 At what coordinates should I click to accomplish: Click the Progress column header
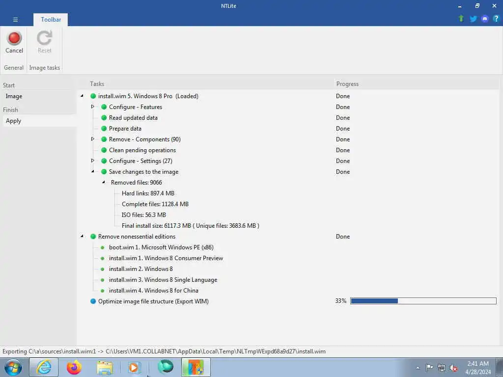[x=347, y=84]
